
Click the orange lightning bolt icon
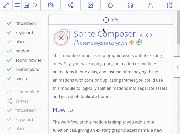click(132, 42)
